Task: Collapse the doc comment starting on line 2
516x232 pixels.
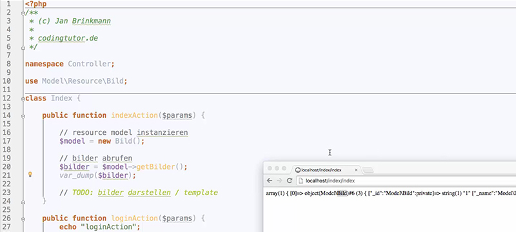Action: click(x=23, y=13)
